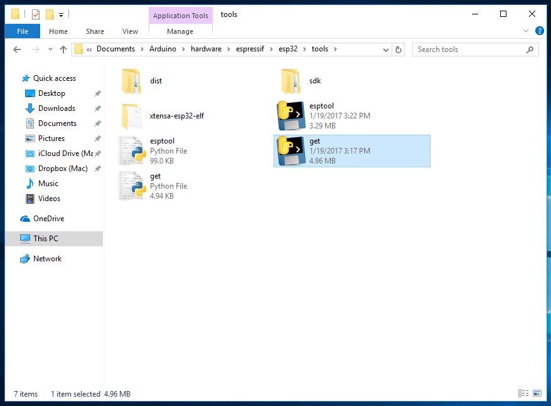Image resolution: width=551 pixels, height=406 pixels.
Task: Switch to the View ribbon tab
Action: pos(130,31)
